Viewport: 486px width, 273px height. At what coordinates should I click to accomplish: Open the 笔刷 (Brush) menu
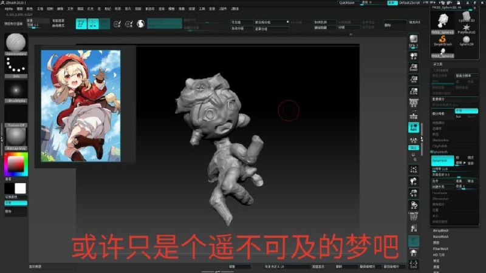pyautogui.click(x=19, y=9)
